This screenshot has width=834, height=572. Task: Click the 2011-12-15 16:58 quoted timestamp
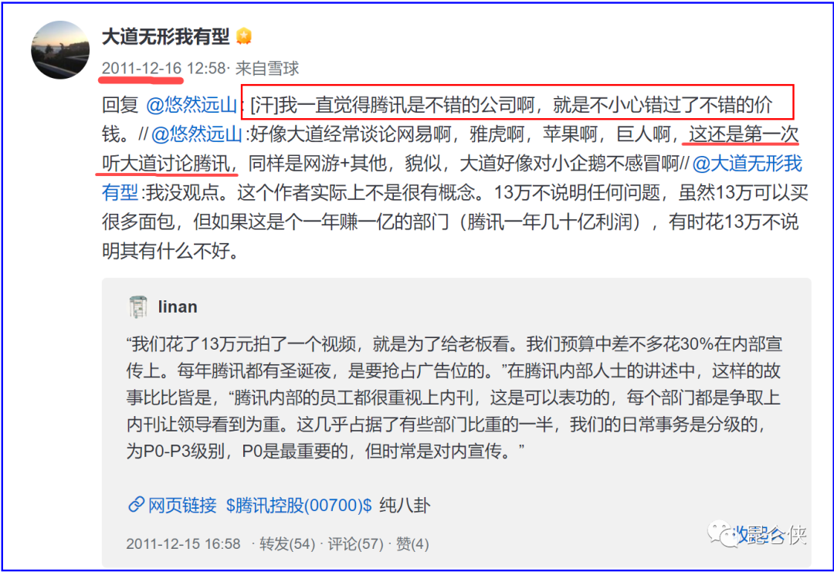183,544
